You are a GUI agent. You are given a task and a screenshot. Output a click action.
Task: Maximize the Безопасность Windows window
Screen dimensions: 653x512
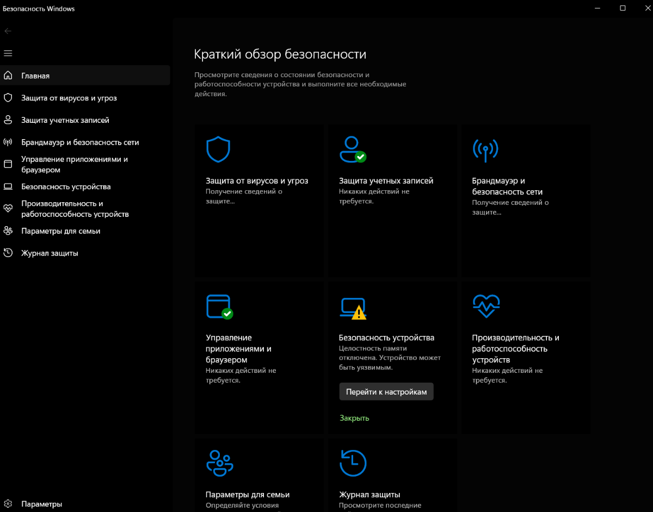point(623,8)
